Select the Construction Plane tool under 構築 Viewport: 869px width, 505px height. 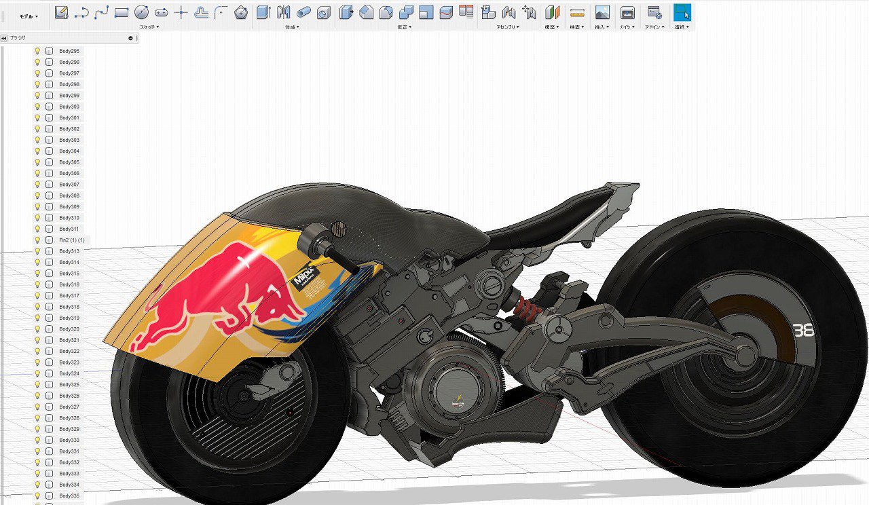point(551,12)
